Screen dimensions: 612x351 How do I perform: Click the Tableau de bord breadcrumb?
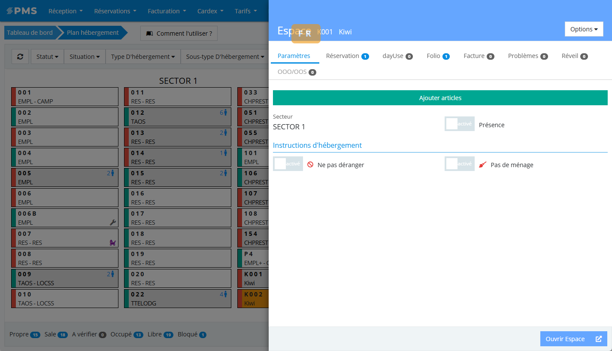(30, 33)
